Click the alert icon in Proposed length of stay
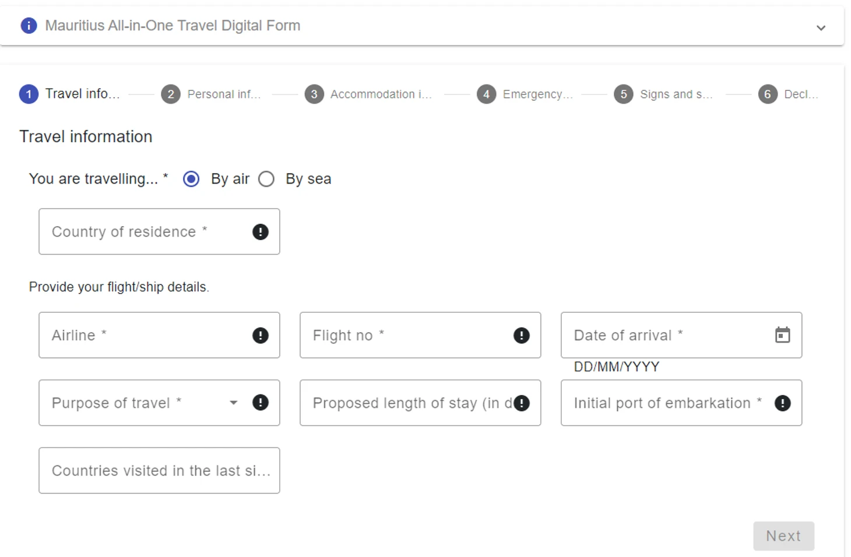The height and width of the screenshot is (557, 851). 522,403
